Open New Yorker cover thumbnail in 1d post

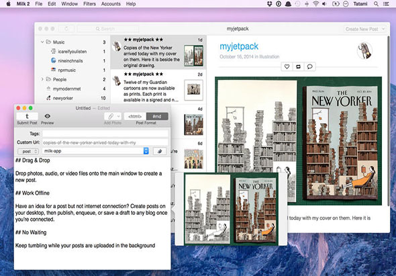193,56
